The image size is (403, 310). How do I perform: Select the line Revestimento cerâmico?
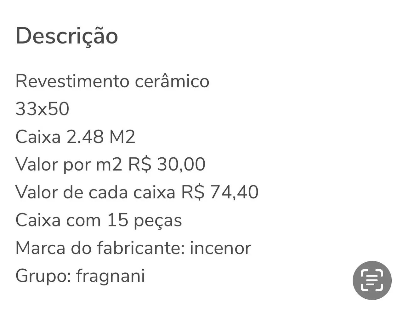pos(112,81)
